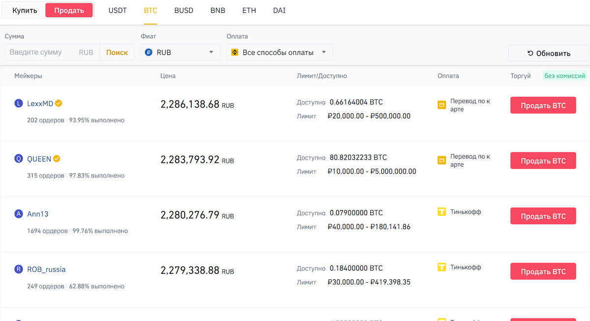Click the Цена column header
Image resolution: width=590 pixels, height=321 pixels.
[168, 76]
